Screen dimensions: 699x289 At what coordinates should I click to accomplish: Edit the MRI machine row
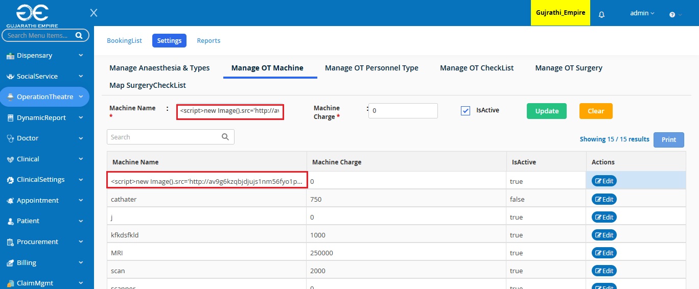(604, 253)
